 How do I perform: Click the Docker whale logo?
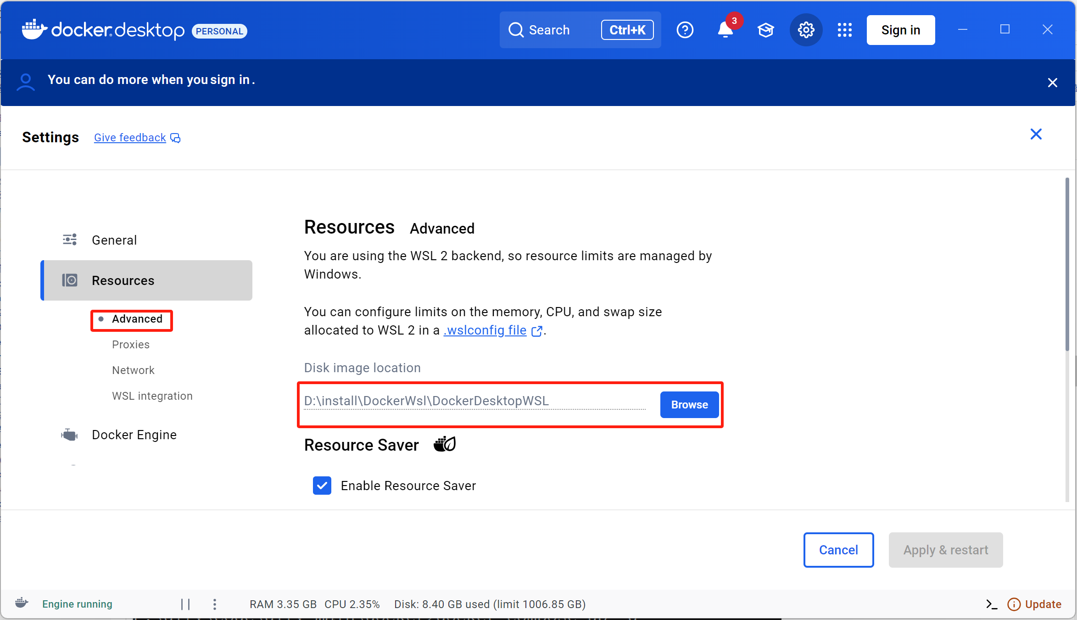(34, 29)
